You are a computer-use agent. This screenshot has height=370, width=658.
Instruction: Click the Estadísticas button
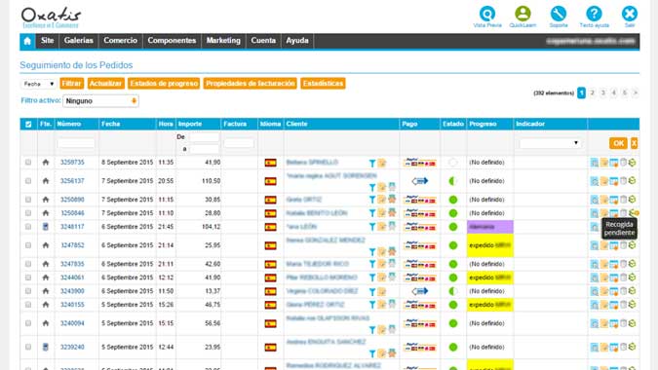coord(323,84)
